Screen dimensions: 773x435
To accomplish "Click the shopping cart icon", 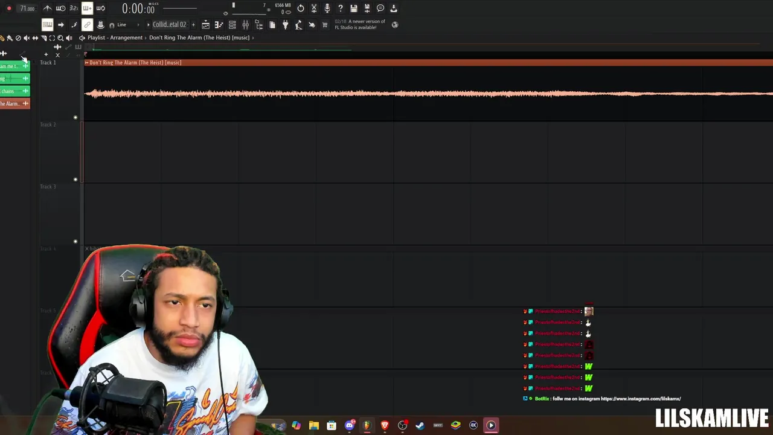I will coord(325,25).
